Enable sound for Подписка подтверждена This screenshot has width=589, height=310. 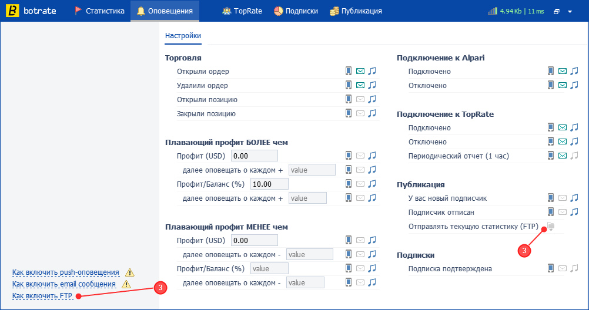[x=574, y=268]
